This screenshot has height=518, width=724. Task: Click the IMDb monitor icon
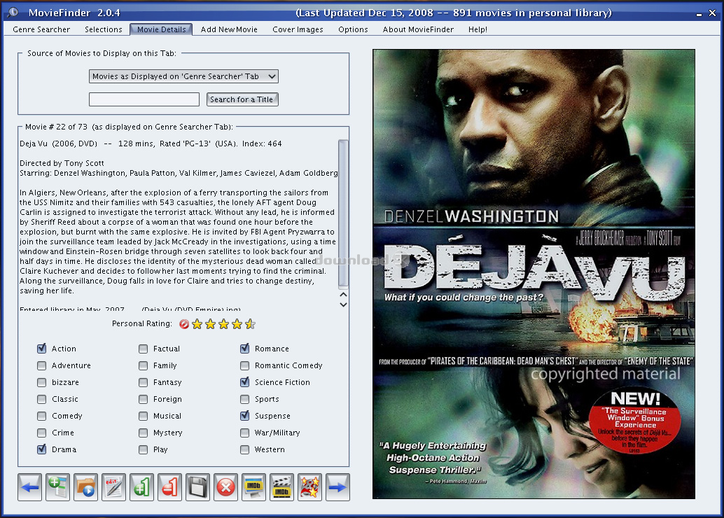[253, 487]
